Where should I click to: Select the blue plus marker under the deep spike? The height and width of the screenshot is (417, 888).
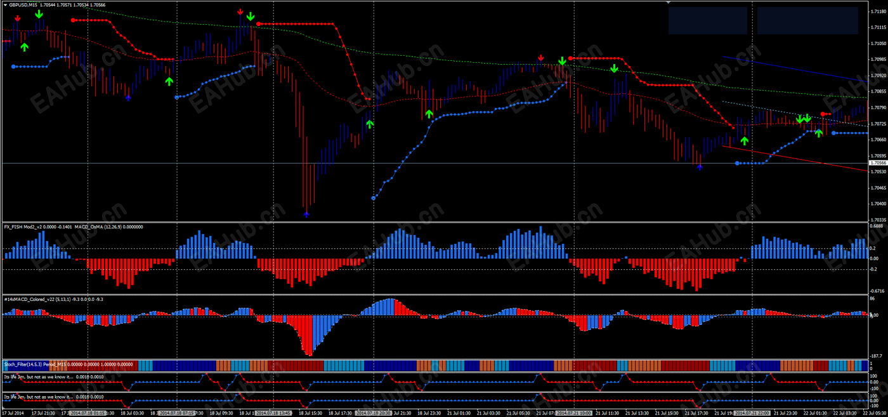click(306, 214)
